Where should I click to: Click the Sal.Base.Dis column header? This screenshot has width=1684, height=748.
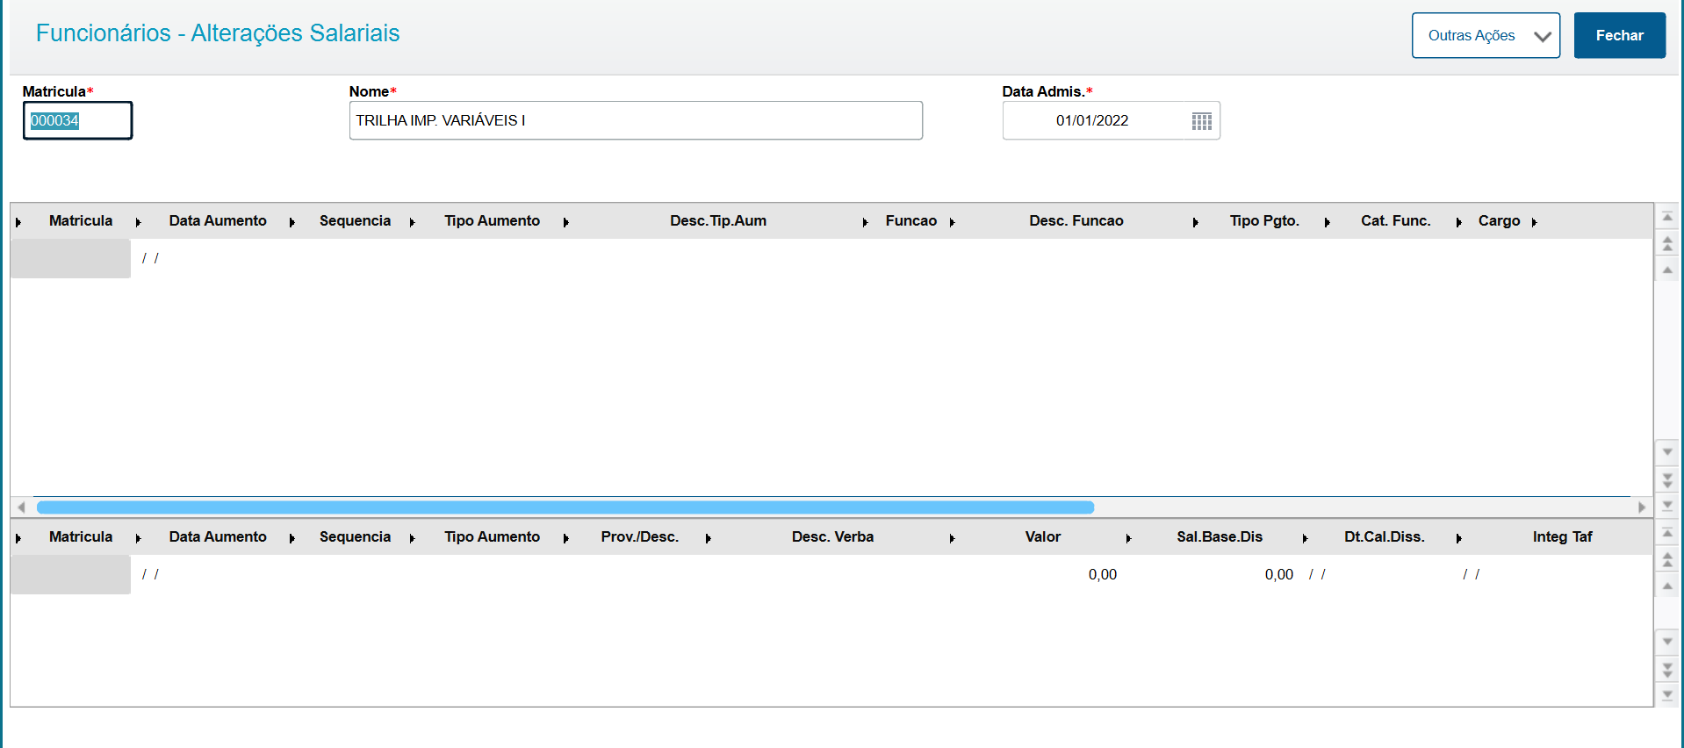pos(1219,537)
